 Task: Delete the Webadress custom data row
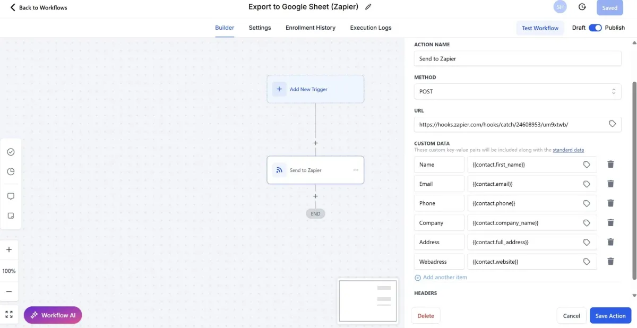click(610, 261)
